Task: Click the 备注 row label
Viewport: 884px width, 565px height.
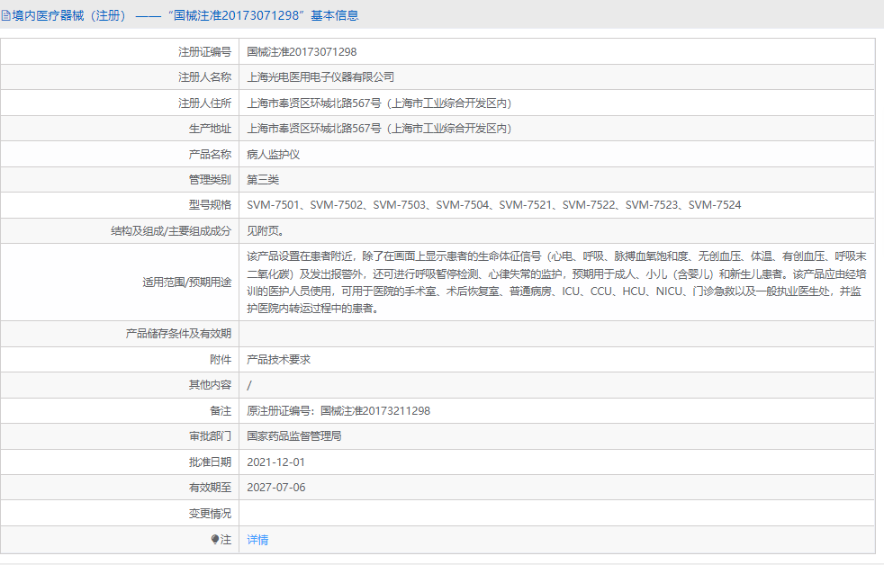Action: 221,410
